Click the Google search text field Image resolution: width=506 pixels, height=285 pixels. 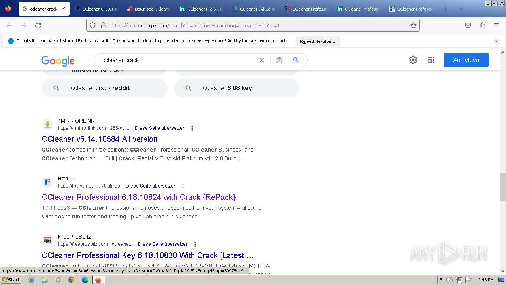click(178, 60)
